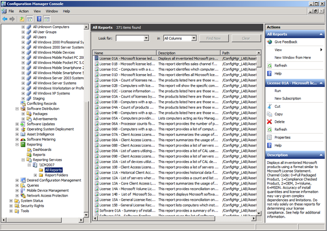Click the tree pane horizontal scrollbar right arrow
The image size is (327, 231).
click(x=81, y=220)
